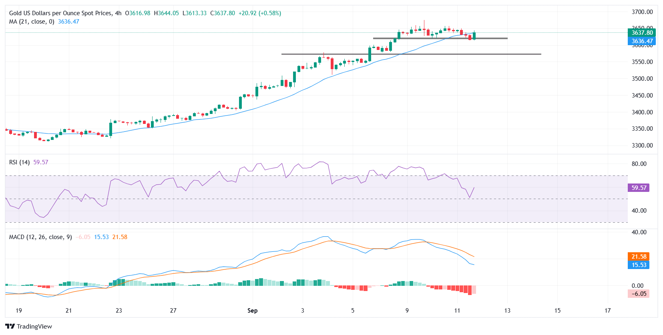Open the MACD (12, 26, close, 9) legend
Viewport: 663px width, 335px height.
(x=40, y=237)
